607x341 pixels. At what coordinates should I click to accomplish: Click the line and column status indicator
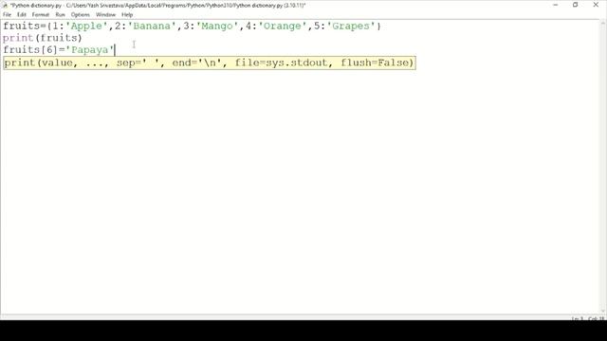click(588, 318)
